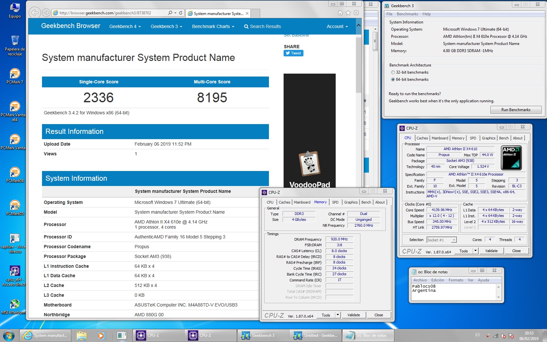Switch to Caches tab in CPU-Z CPU window
Viewport: 547px width, 342px height.
pos(422,138)
